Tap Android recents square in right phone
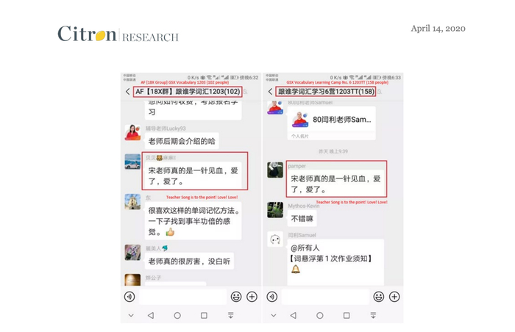 point(347,315)
